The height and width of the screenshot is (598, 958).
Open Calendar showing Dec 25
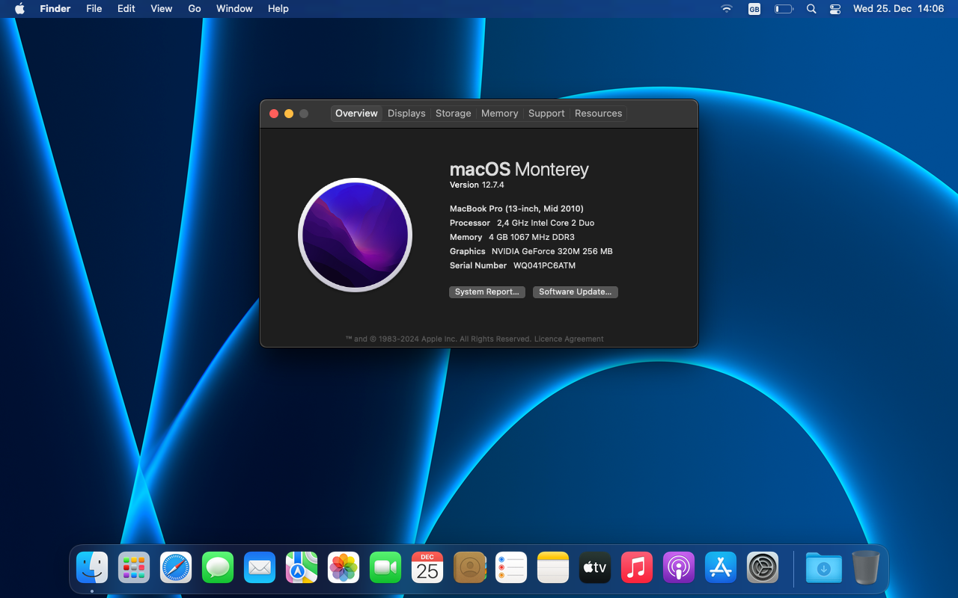click(x=427, y=568)
